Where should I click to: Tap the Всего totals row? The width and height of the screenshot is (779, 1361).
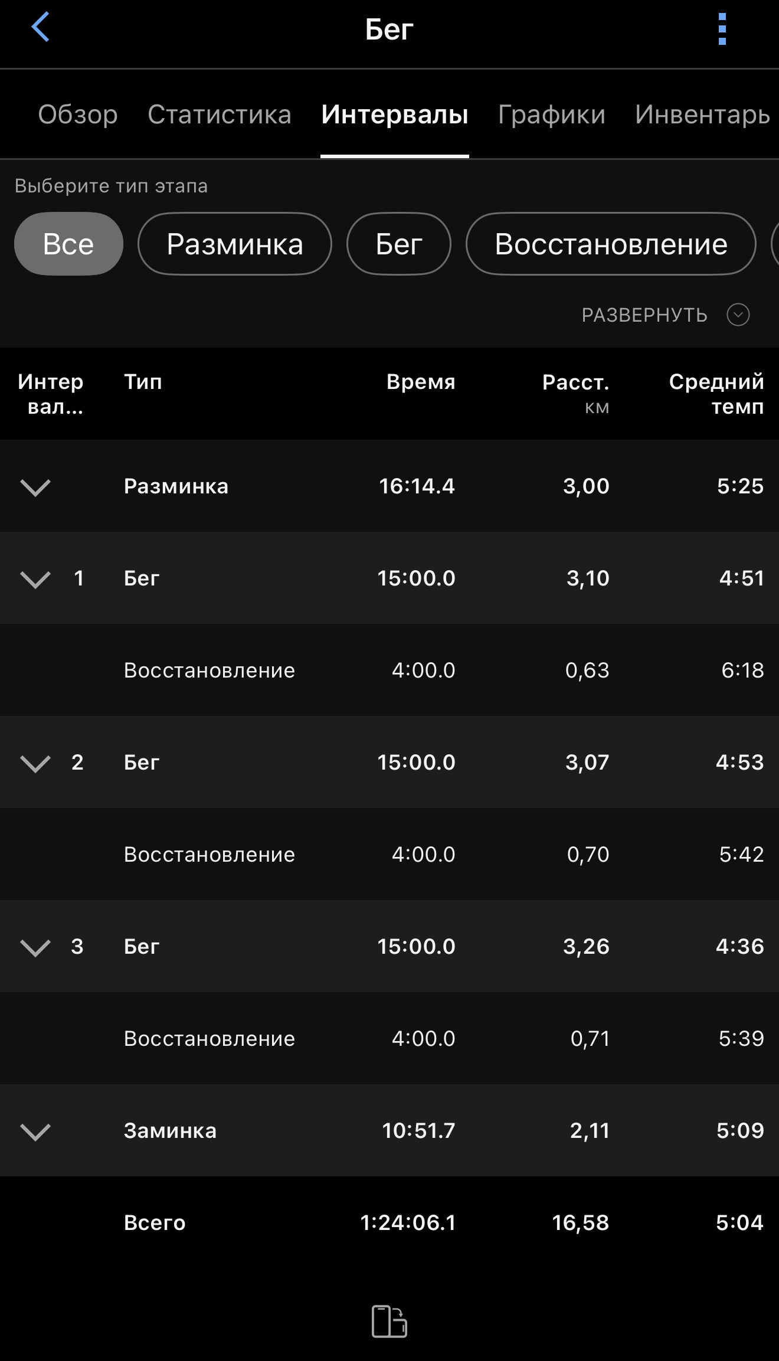(x=390, y=1222)
